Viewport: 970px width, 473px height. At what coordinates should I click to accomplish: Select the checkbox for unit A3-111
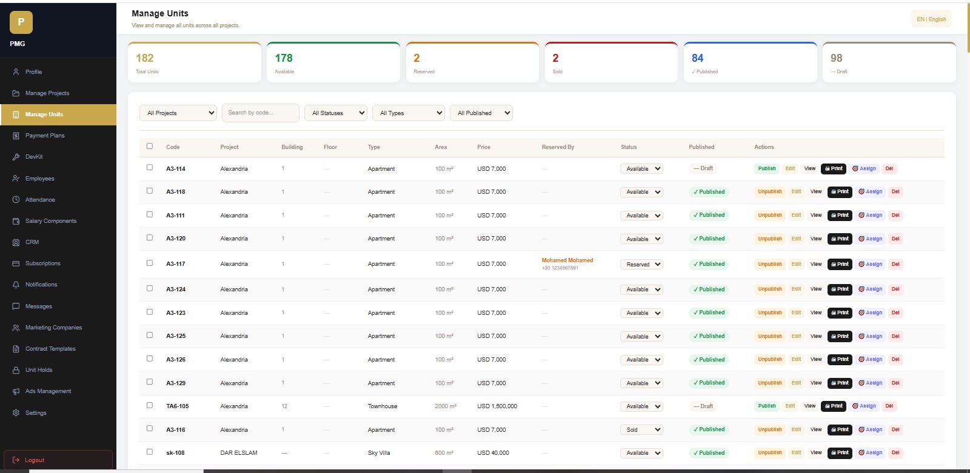pos(150,214)
